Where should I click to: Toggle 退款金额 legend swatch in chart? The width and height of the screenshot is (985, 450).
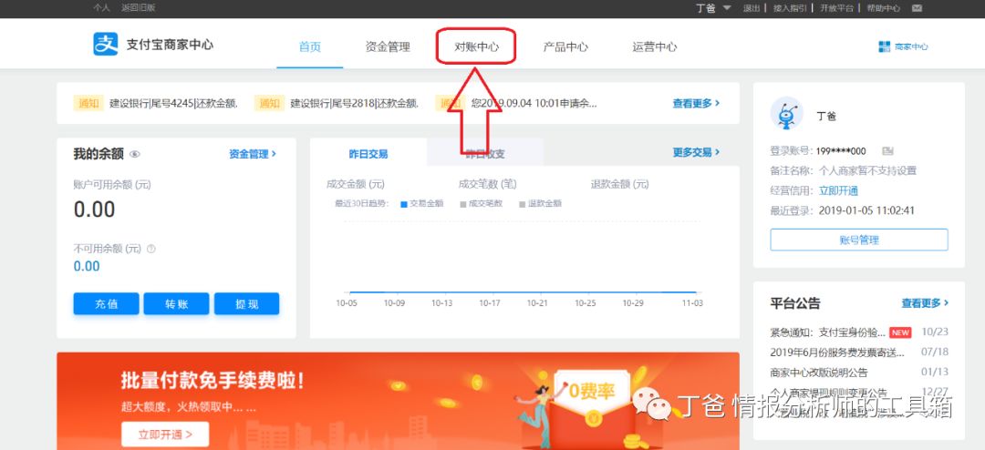point(522,204)
